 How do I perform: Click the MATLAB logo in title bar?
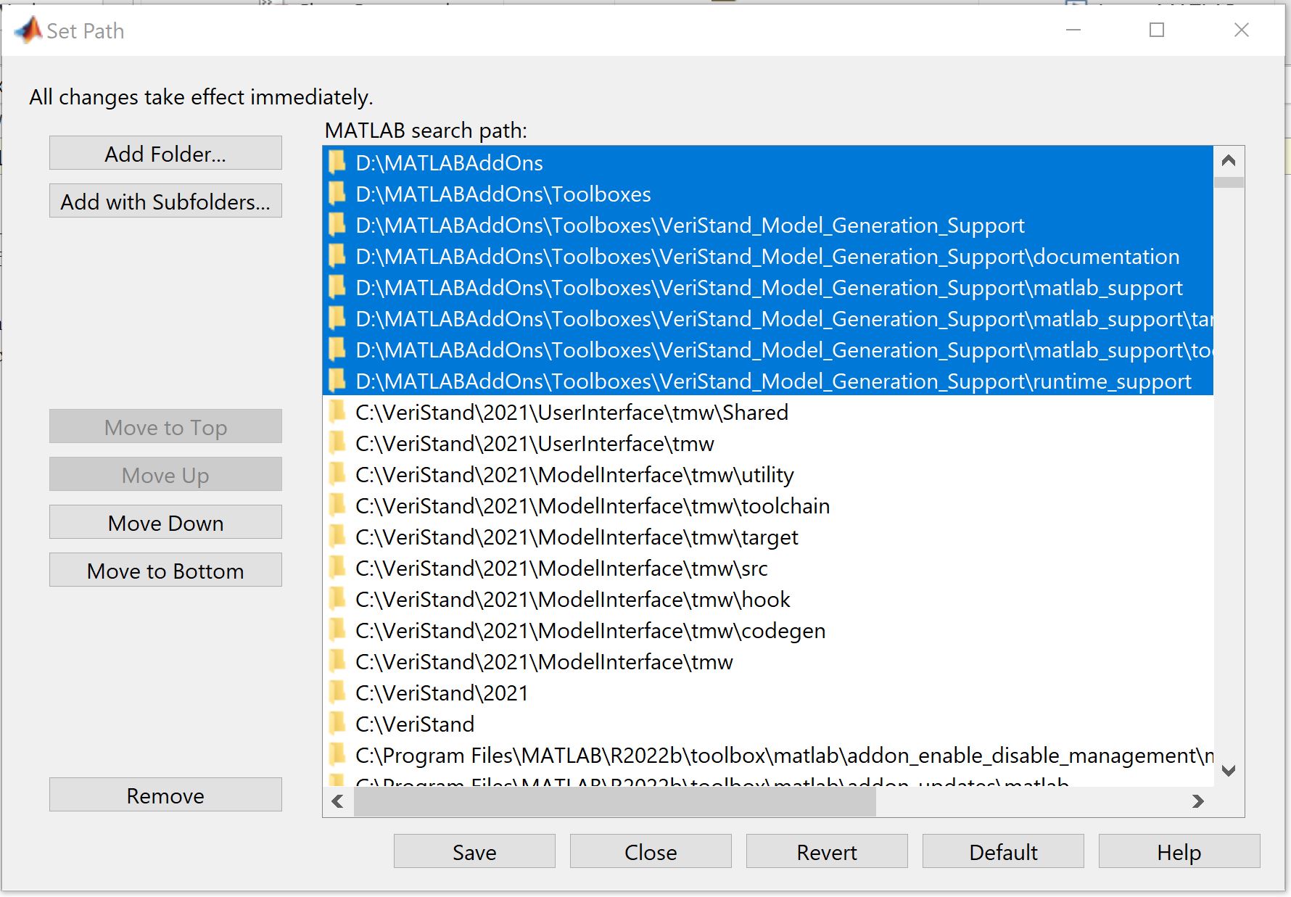28,30
